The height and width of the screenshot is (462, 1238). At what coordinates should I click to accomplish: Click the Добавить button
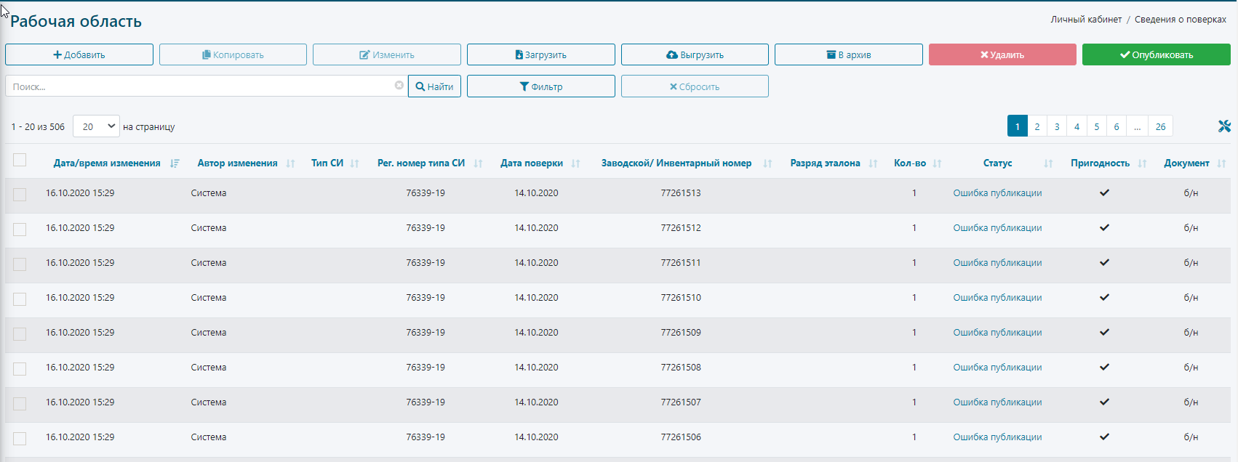79,54
